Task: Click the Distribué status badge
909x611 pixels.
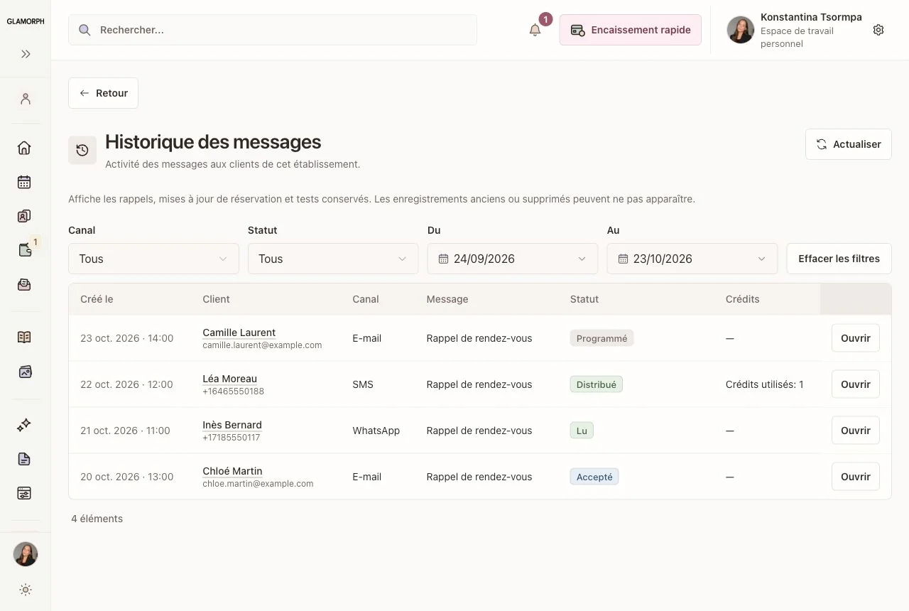Action: [596, 384]
